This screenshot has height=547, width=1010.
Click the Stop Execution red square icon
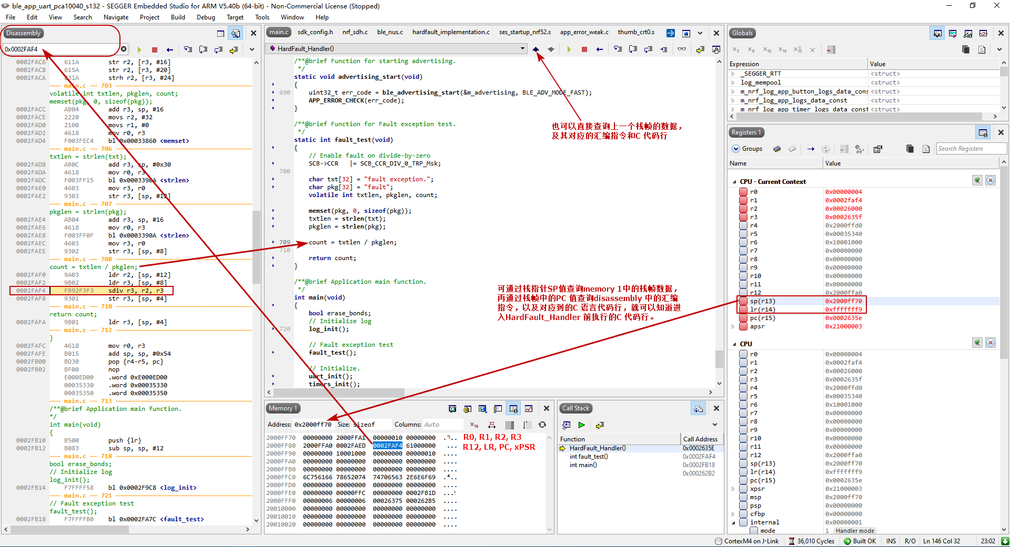click(x=584, y=49)
